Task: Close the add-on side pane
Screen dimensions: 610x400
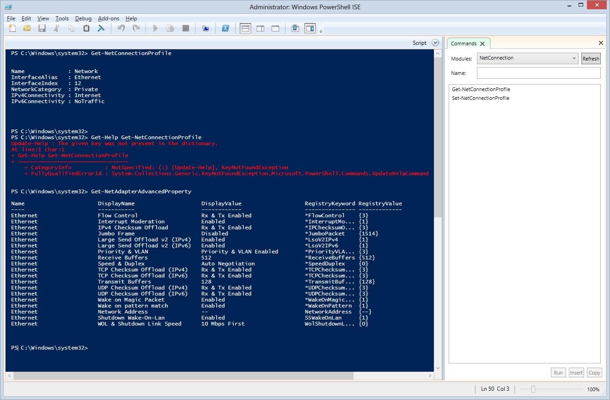Action: (x=601, y=43)
